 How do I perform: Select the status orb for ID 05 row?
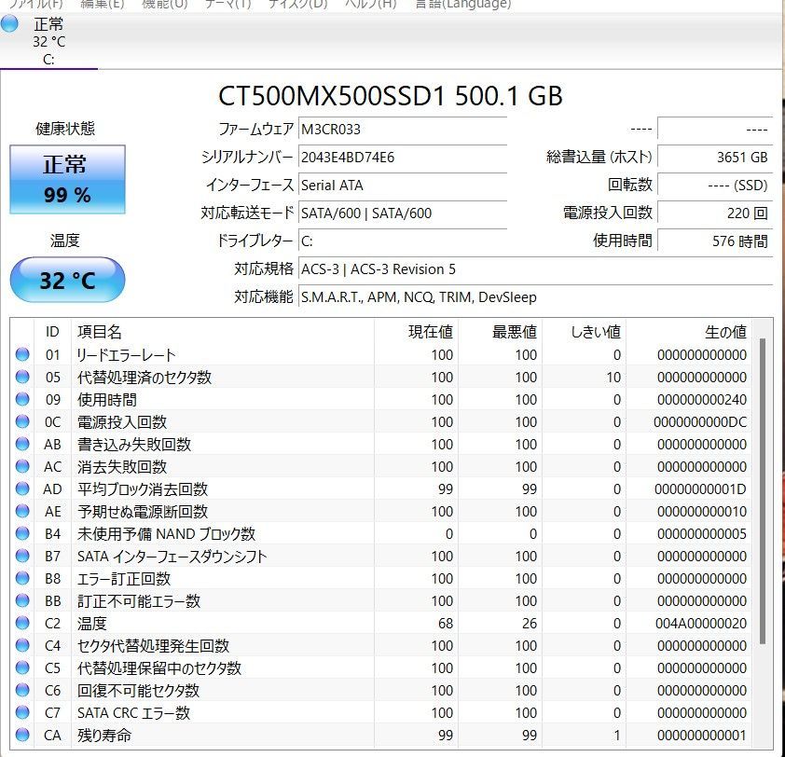(x=22, y=377)
